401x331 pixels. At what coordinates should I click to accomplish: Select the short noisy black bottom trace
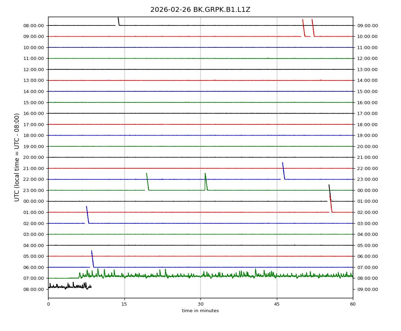click(70, 286)
